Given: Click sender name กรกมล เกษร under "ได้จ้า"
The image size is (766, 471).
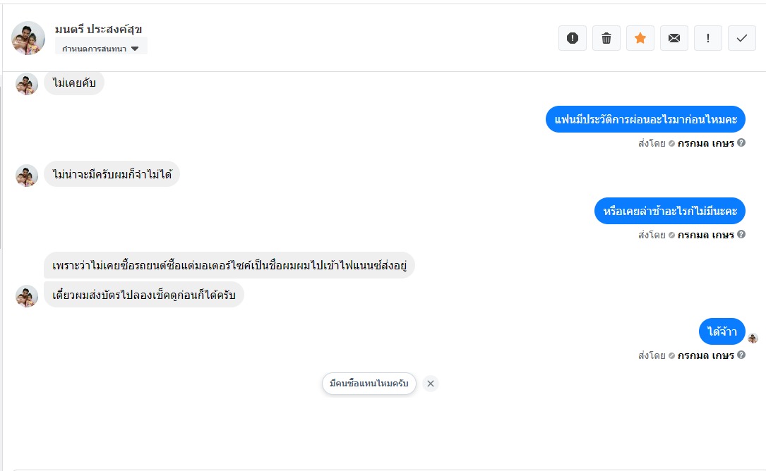Looking at the screenshot, I should click(x=706, y=355).
